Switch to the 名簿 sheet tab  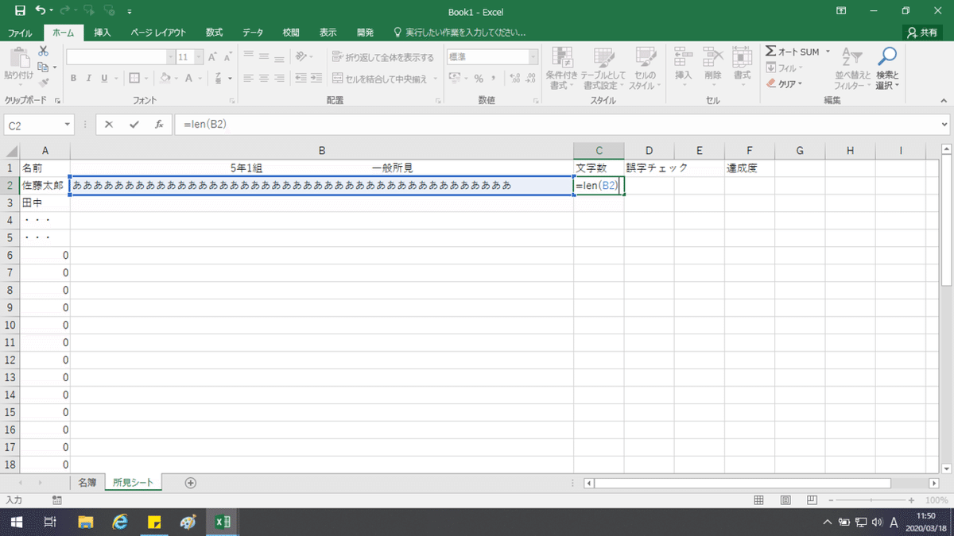tap(87, 482)
